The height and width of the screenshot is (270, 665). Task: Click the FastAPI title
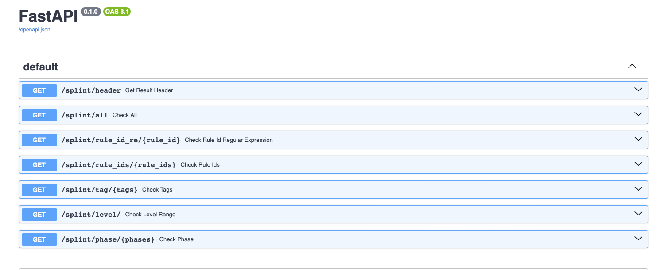point(48,16)
